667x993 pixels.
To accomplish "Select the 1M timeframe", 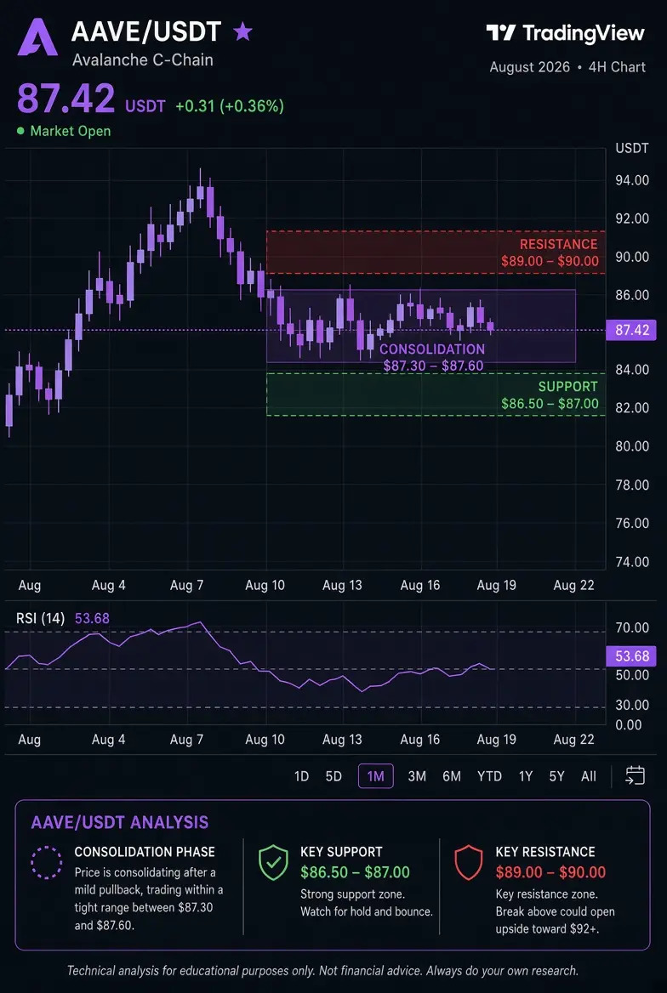I will point(376,775).
